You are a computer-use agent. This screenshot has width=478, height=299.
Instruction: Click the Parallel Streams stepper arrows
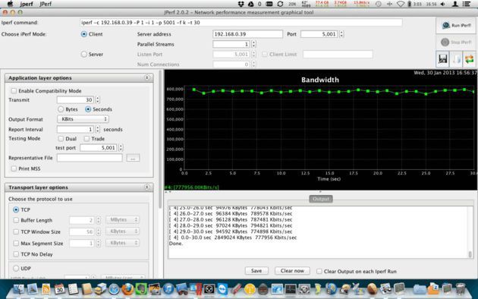[253, 44]
